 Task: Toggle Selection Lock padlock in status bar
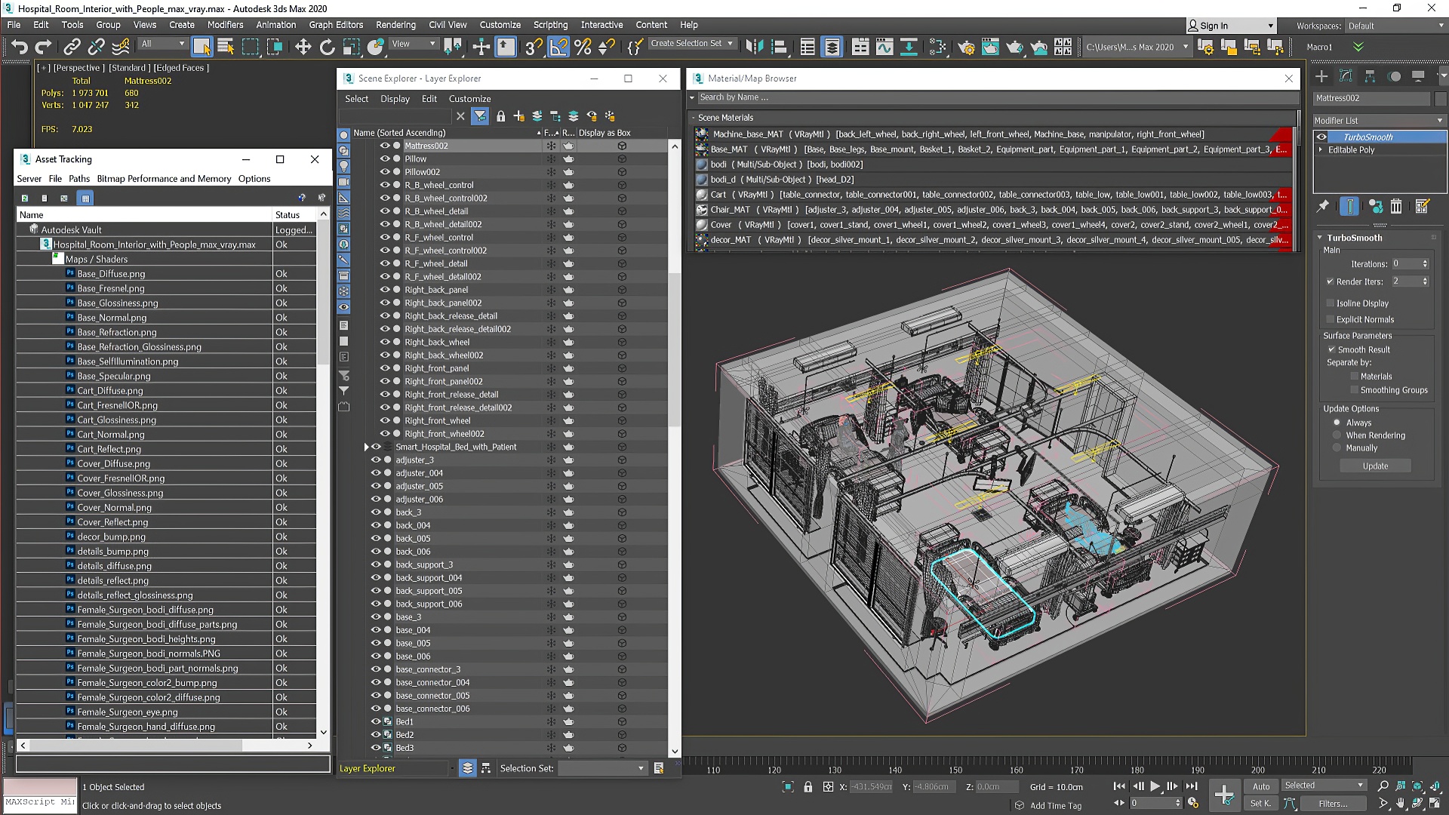808,787
